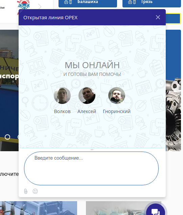Click the name Волков under avatar
The width and height of the screenshot is (183, 215).
62,111
